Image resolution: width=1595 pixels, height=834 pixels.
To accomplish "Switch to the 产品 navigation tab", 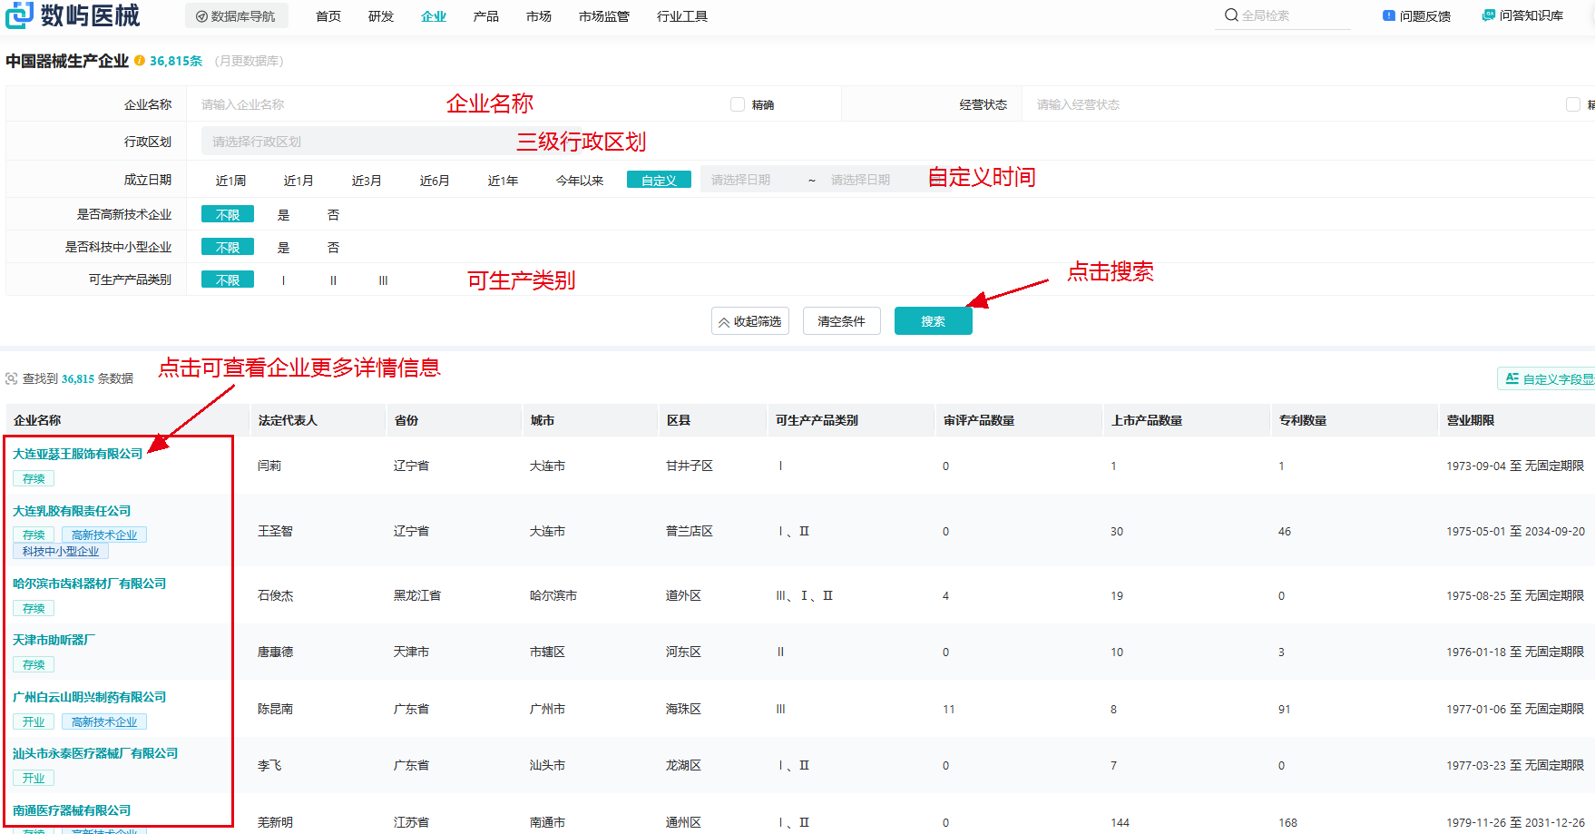I will [x=485, y=16].
